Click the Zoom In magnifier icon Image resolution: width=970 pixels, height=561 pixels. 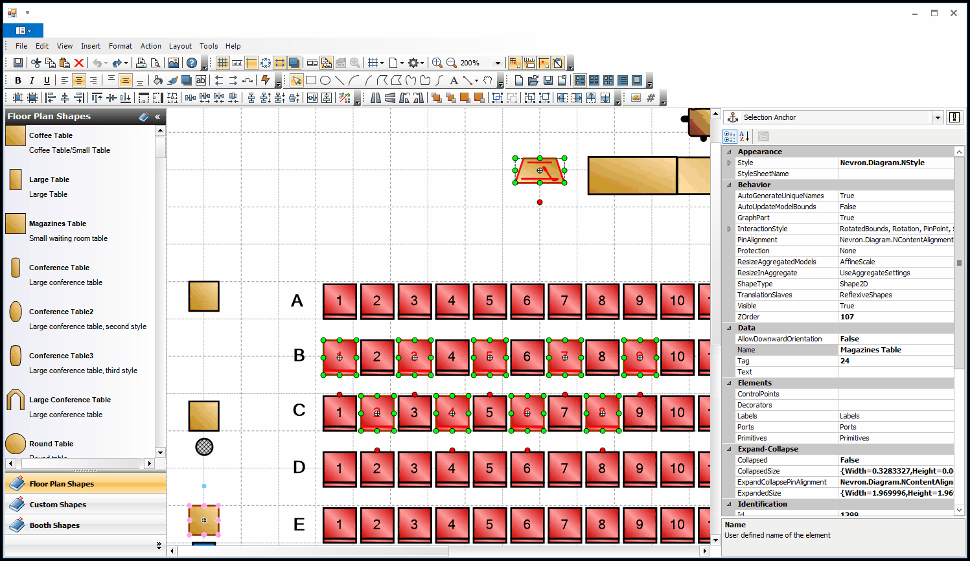pos(437,63)
